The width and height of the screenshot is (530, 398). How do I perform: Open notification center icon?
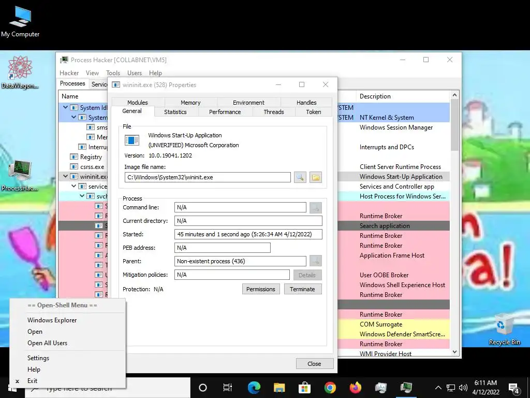[514, 388]
